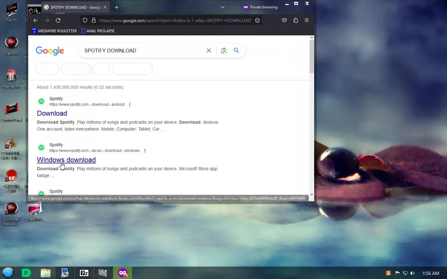The image size is (447, 279).
Task: Click the vertical scrollbar thumb
Action: tap(312, 56)
